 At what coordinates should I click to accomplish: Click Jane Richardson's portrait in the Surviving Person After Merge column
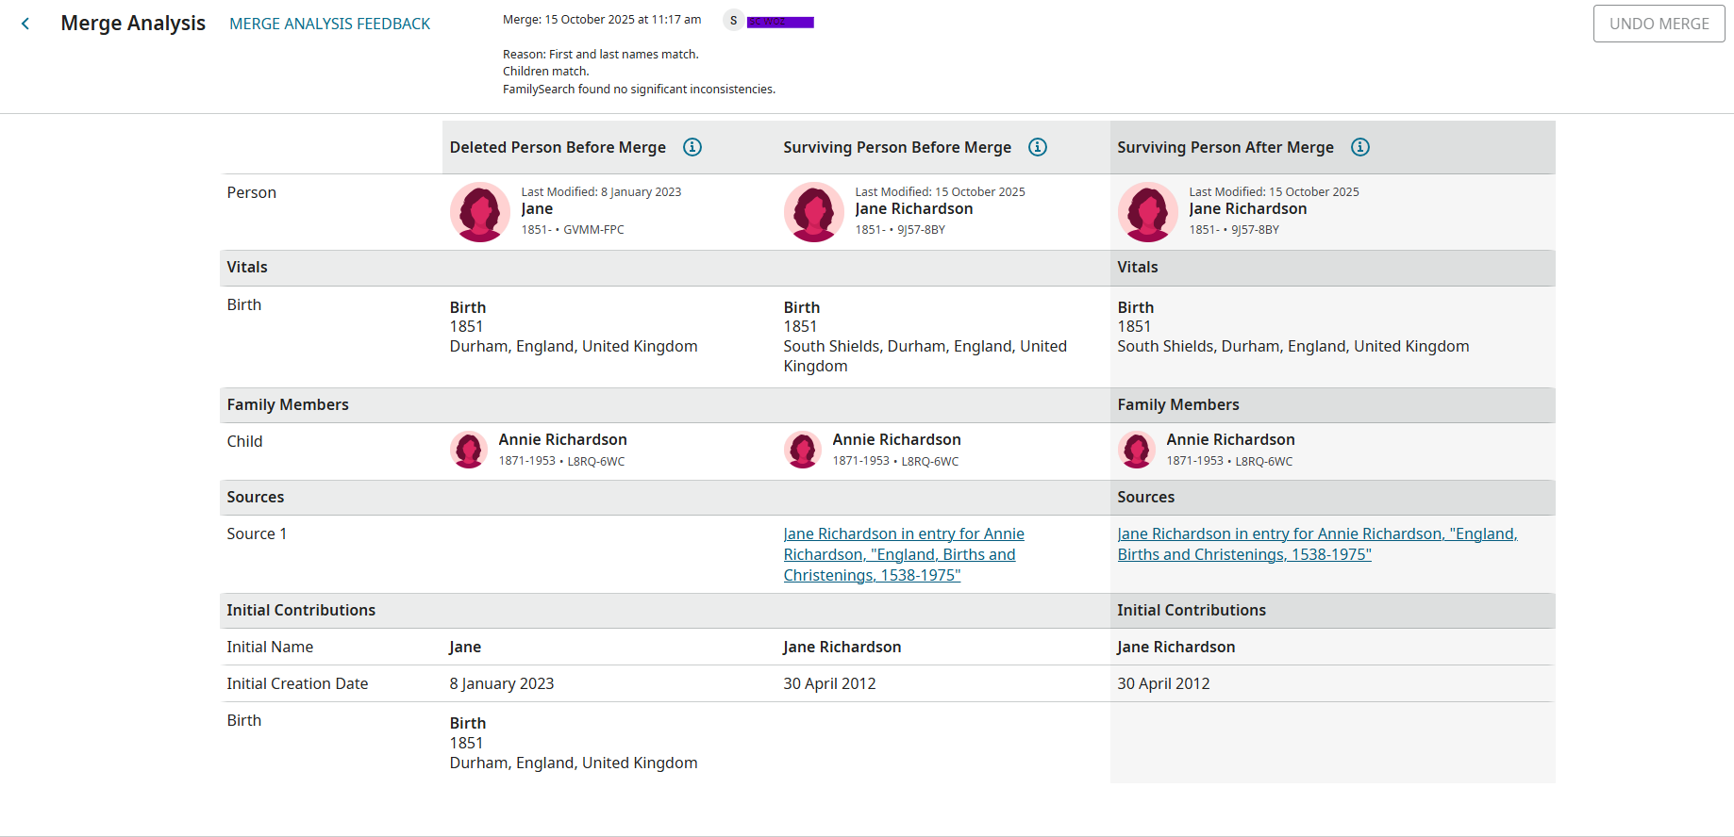1148,212
